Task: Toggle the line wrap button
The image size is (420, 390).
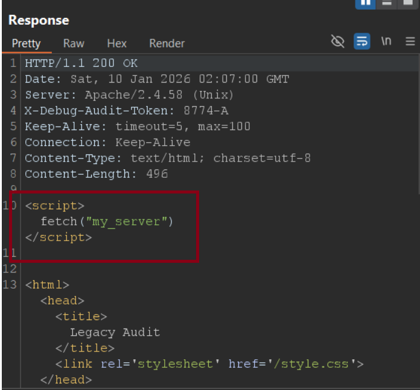Action: coord(362,41)
